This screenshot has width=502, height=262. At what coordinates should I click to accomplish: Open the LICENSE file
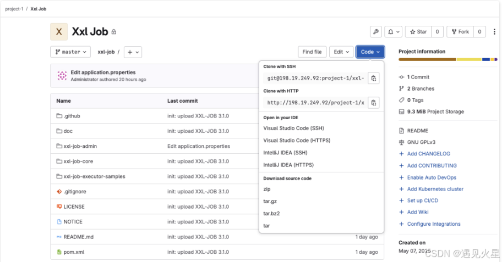coord(74,207)
